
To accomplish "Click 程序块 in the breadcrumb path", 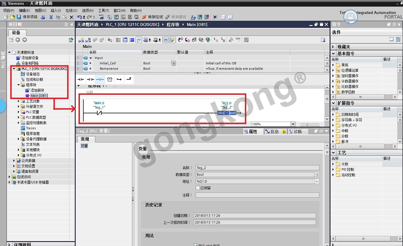I will click(173, 24).
